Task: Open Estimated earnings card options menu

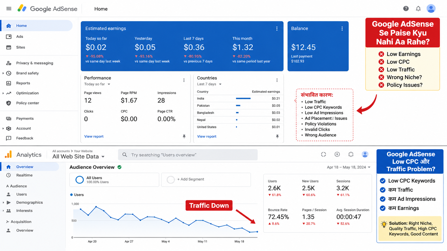Action: [x=277, y=29]
